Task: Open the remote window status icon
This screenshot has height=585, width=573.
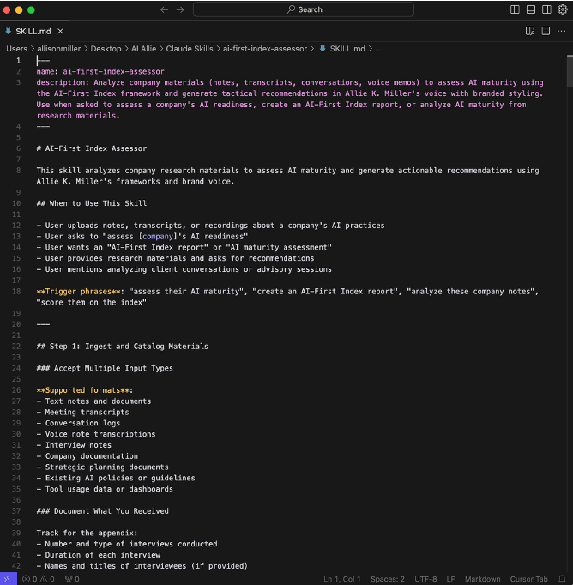Action: pyautogui.click(x=9, y=579)
